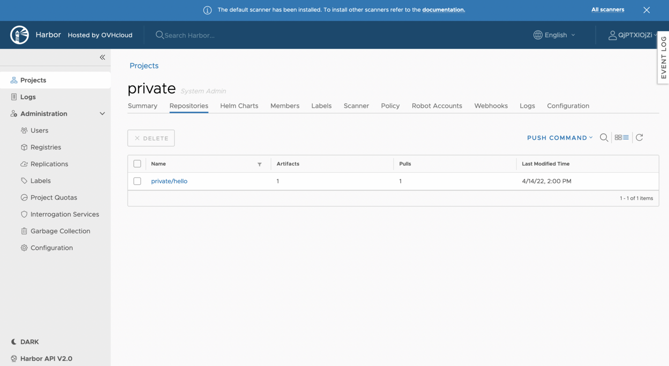Open the repository search magnifier

(x=604, y=137)
